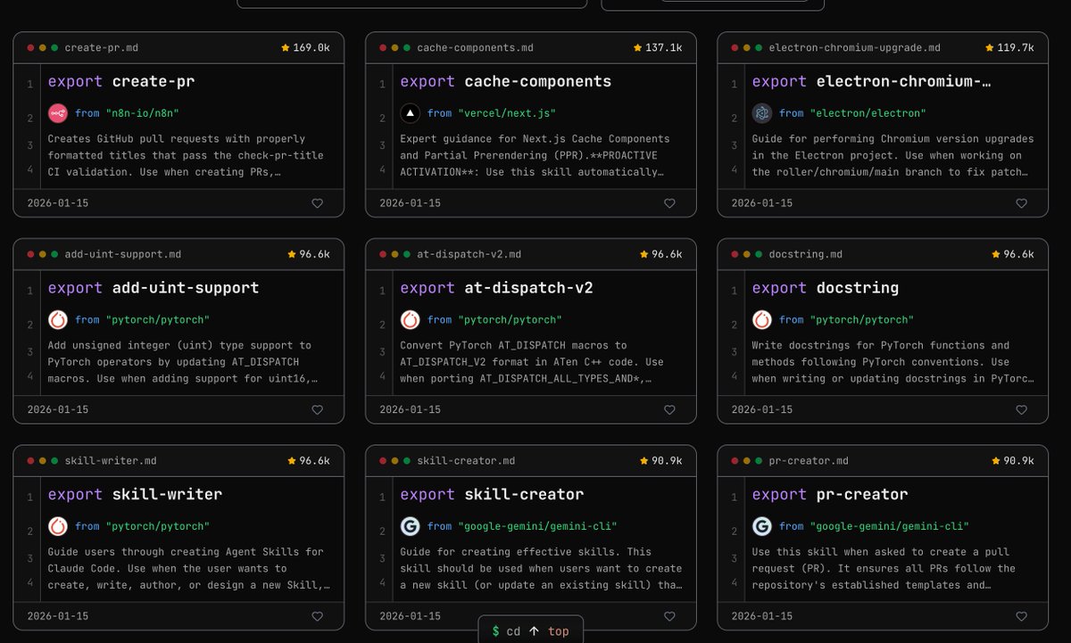1071x643 pixels.
Task: Click the star icon beside 137.1k
Action: [638, 47]
